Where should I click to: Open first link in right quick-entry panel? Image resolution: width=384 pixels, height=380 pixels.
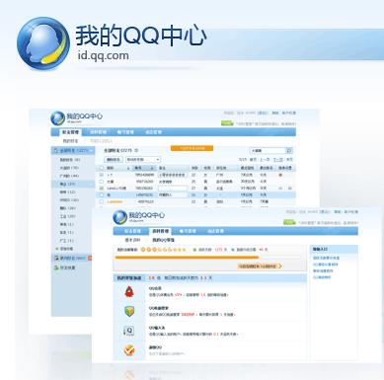click(x=326, y=258)
